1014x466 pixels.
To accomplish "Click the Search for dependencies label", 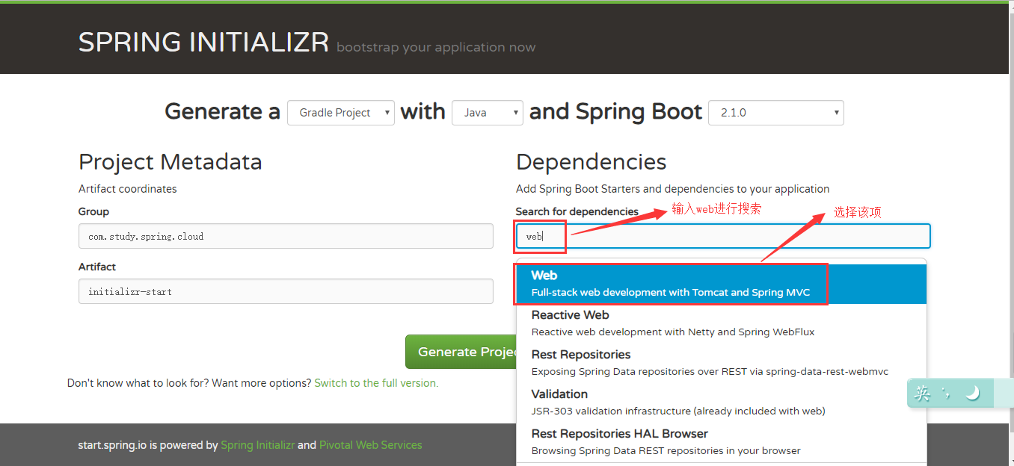I will pyautogui.click(x=577, y=212).
